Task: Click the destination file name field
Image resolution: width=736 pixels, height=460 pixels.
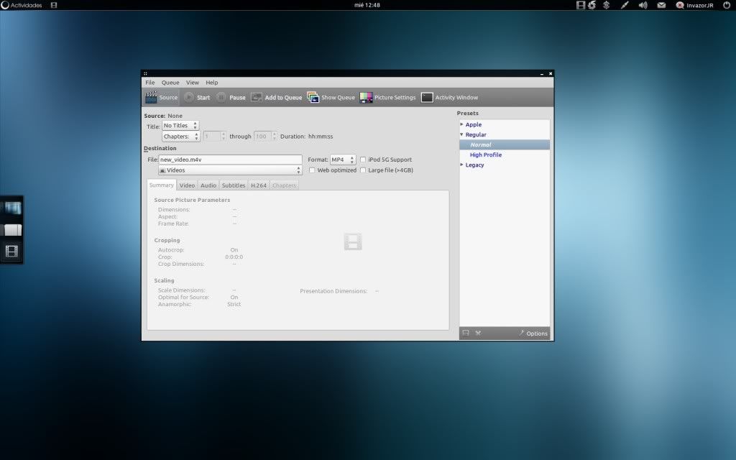Action: [230, 159]
